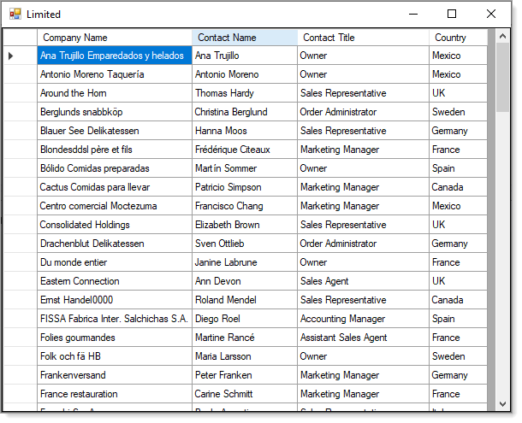The height and width of the screenshot is (423, 522).
Task: Click the Ernst Handel0000 company cell
Action: coord(115,300)
